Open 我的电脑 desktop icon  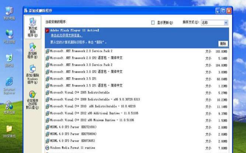9,13
